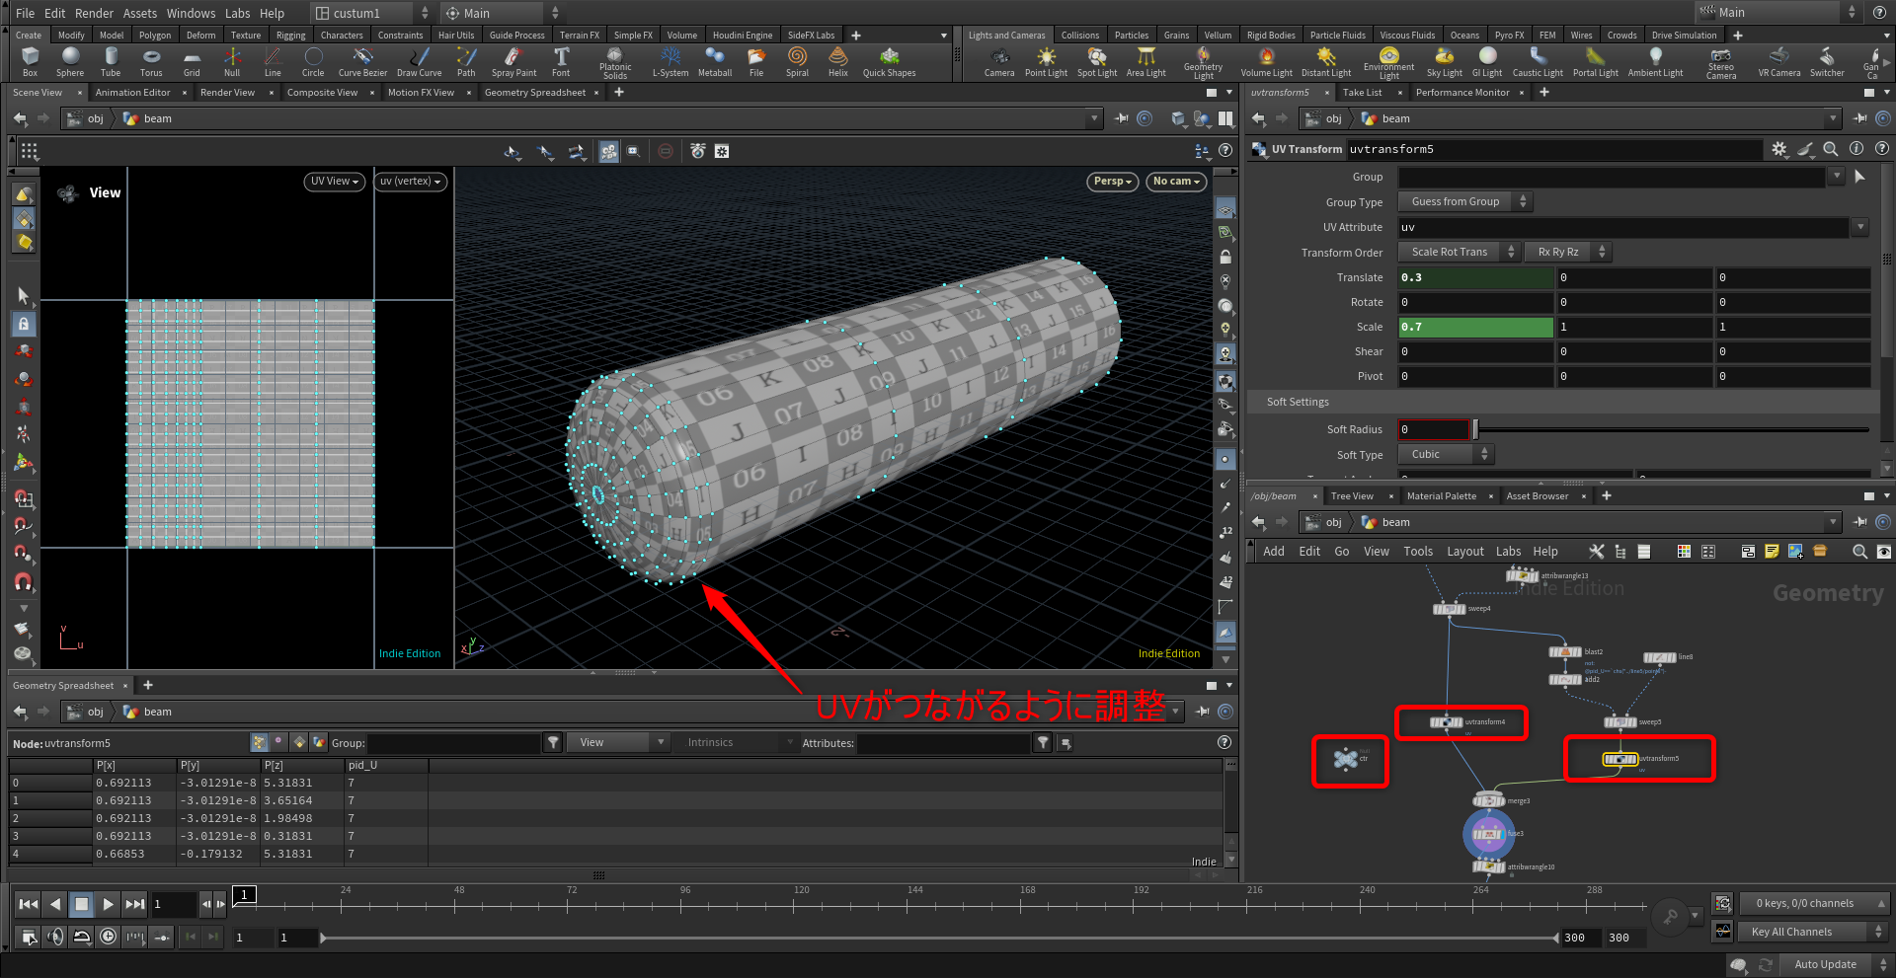The image size is (1896, 978).
Task: Open the Persp viewport menu
Action: [x=1112, y=182]
